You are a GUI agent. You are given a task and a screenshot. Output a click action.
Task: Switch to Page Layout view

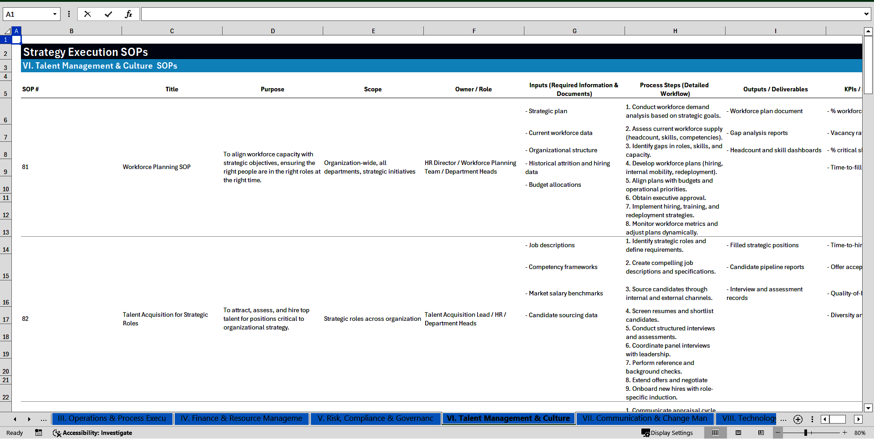click(x=738, y=433)
